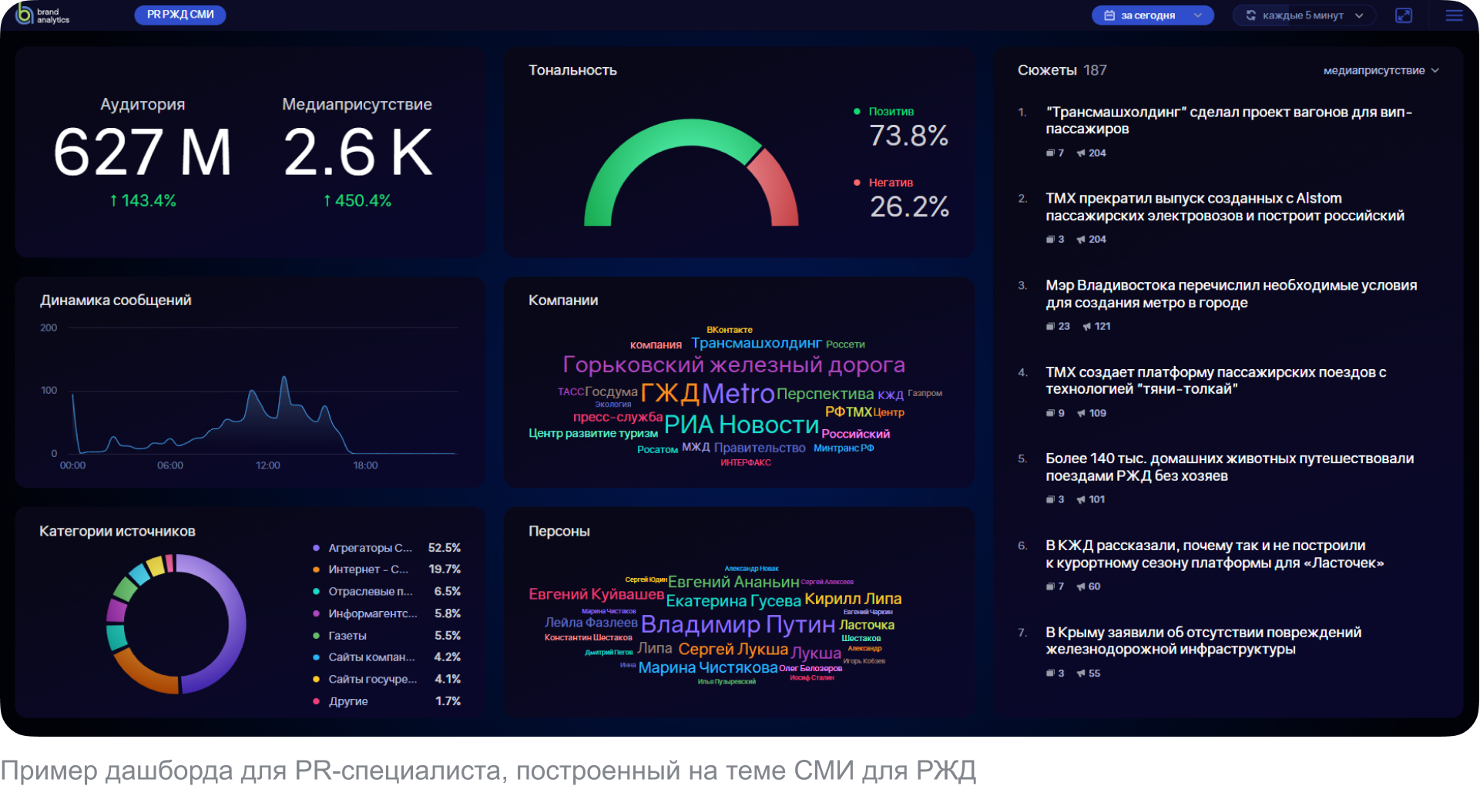Click the peak of message dynamics chart
The width and height of the screenshot is (1480, 786).
pyautogui.click(x=284, y=377)
